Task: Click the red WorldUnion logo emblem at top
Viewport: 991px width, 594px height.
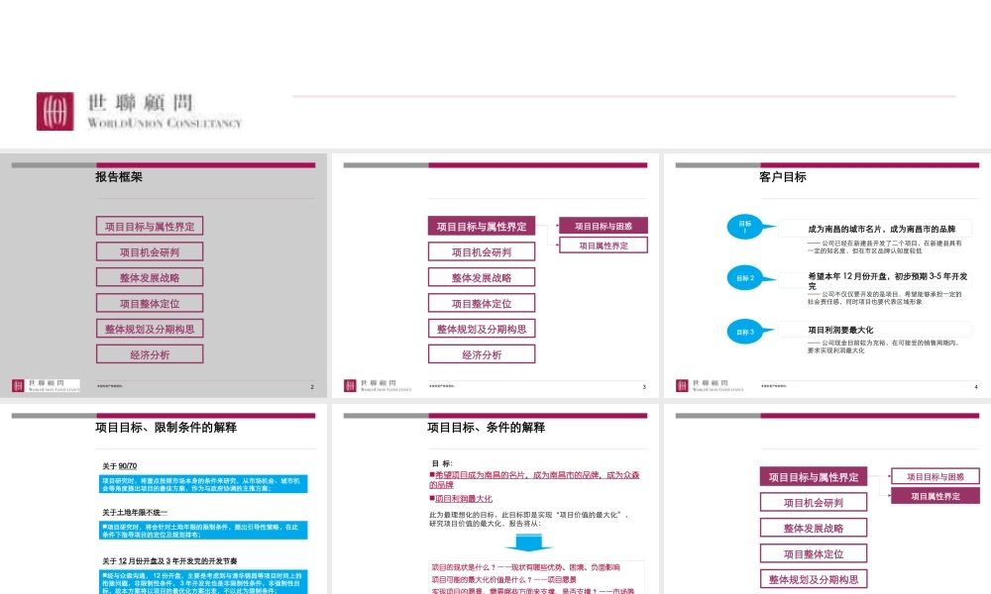Action: [55, 111]
